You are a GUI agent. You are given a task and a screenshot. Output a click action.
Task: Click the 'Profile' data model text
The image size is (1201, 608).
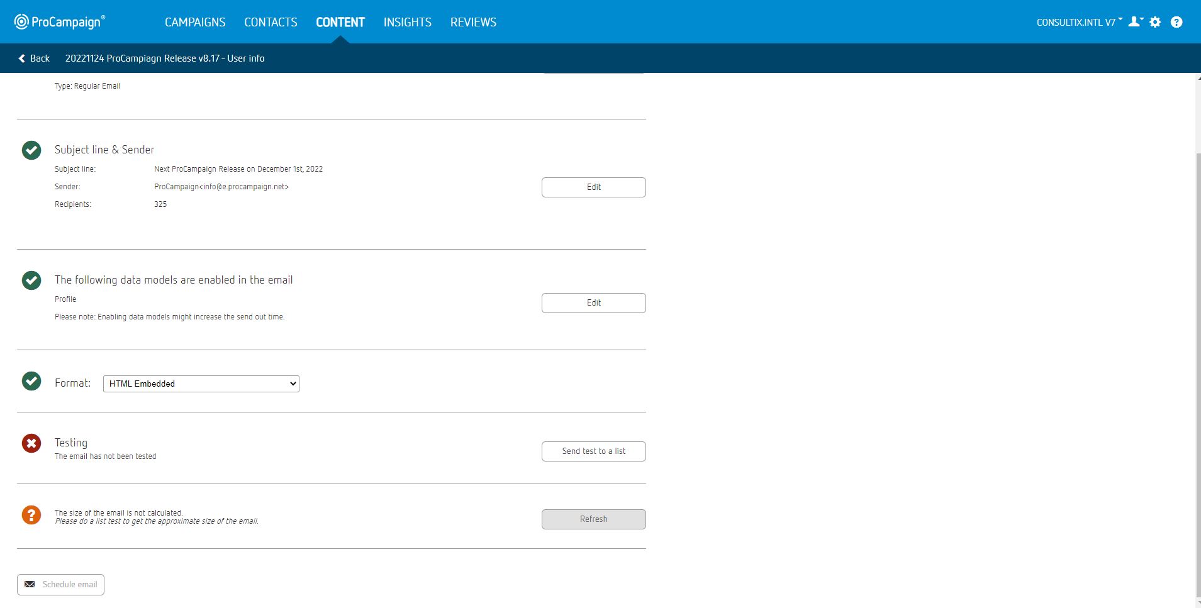click(65, 299)
